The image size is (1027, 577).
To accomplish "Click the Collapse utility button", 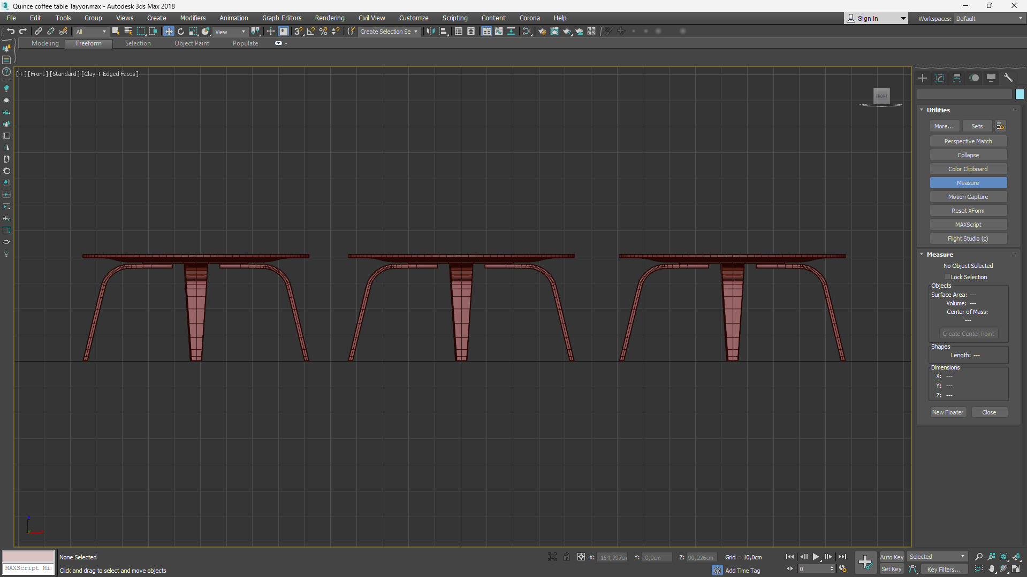I will click(968, 155).
